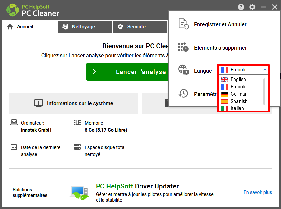Open the settings gear icon
281x209 pixels.
252,7
